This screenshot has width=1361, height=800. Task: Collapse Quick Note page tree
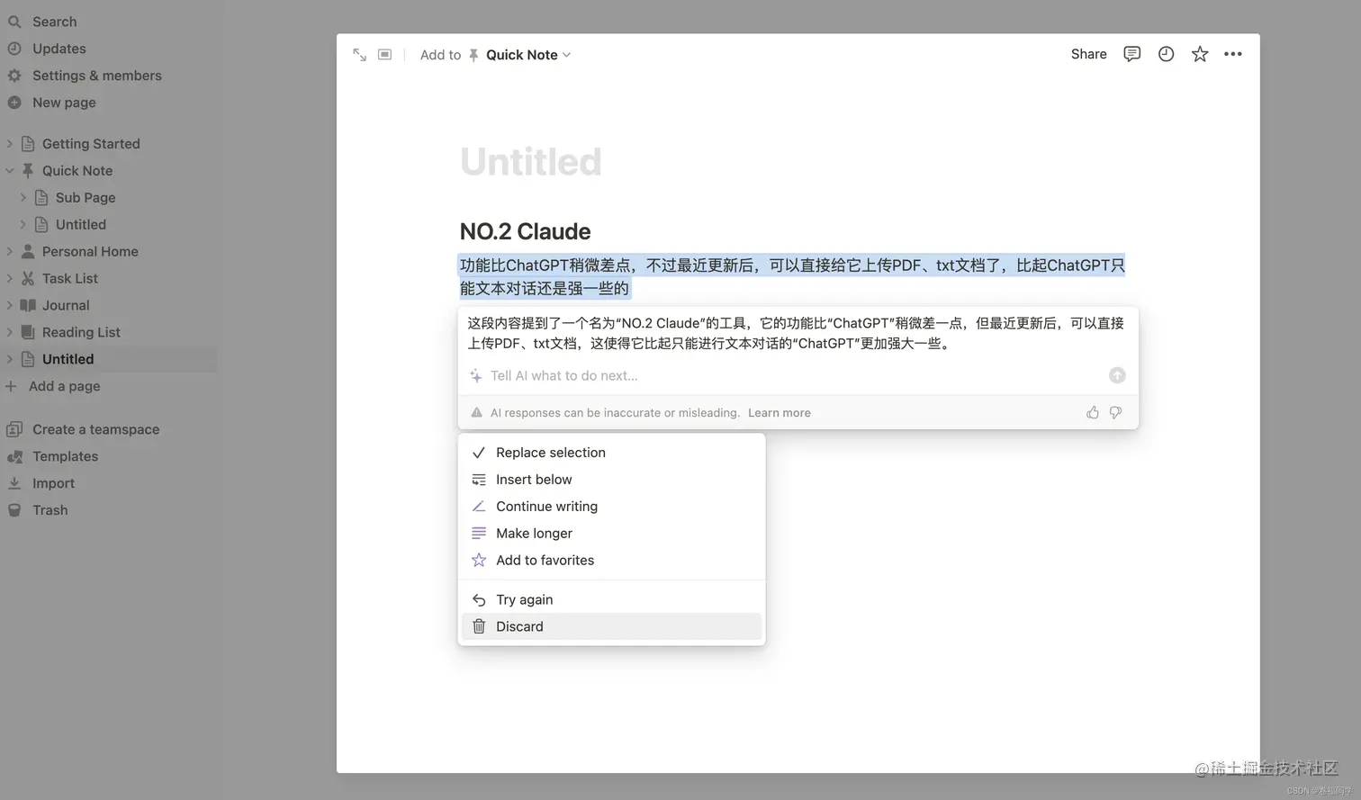click(10, 171)
